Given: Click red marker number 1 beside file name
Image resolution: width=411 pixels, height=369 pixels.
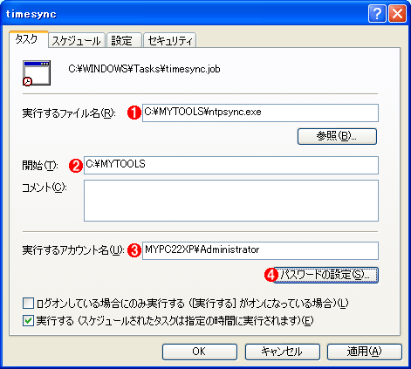Looking at the screenshot, I should click(x=134, y=113).
